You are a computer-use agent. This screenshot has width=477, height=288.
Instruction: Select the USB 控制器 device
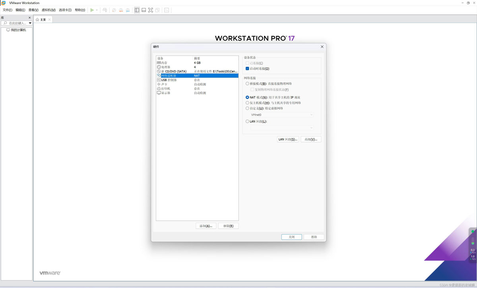coord(169,80)
